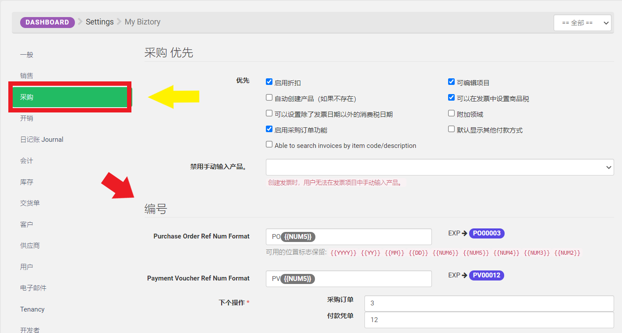Click Payment Voucher Ref Num Format field

point(349,279)
